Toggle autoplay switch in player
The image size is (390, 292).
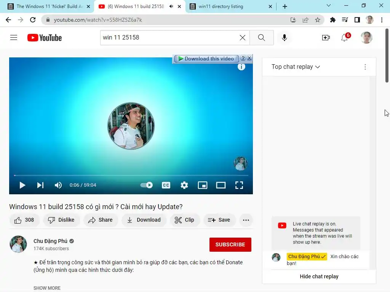click(147, 185)
